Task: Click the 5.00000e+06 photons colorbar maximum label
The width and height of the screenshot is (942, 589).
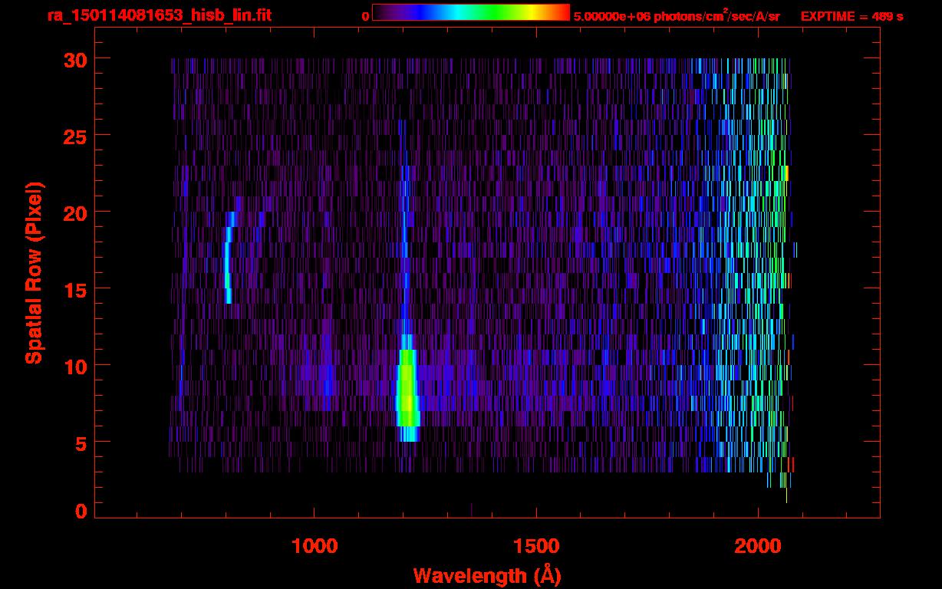Action: click(x=676, y=17)
